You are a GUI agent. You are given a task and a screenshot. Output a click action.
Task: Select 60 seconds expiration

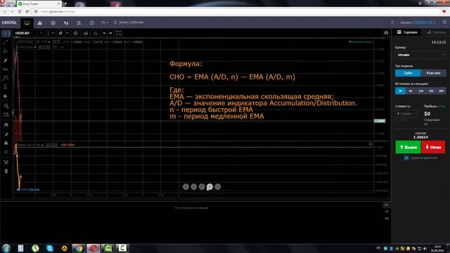pyautogui.click(x=411, y=91)
